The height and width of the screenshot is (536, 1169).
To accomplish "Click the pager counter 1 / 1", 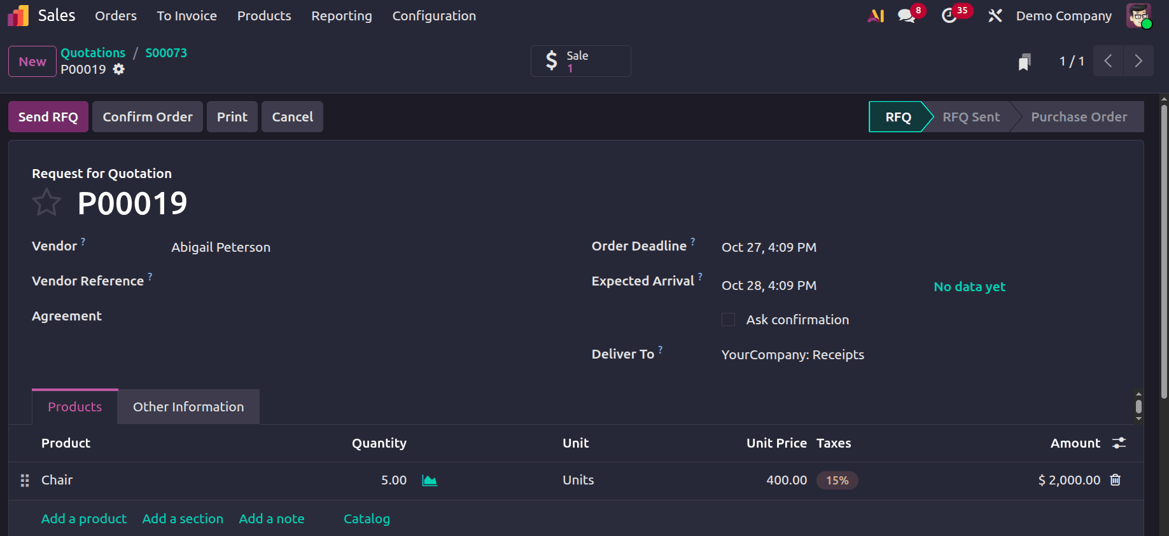I will [x=1072, y=61].
